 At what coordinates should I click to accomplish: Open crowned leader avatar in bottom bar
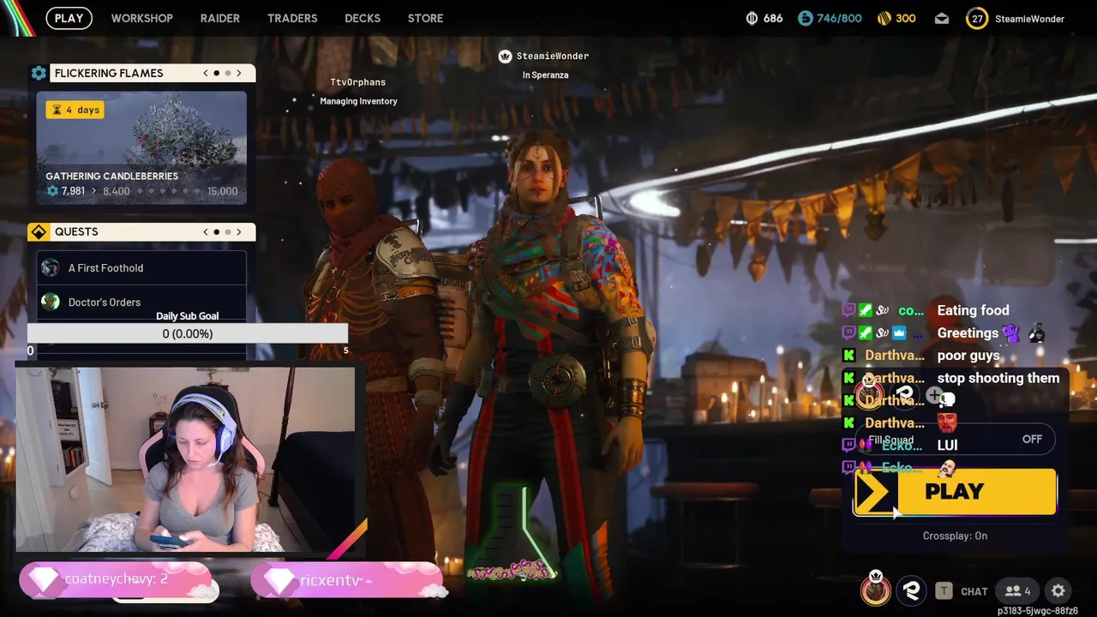(x=875, y=589)
